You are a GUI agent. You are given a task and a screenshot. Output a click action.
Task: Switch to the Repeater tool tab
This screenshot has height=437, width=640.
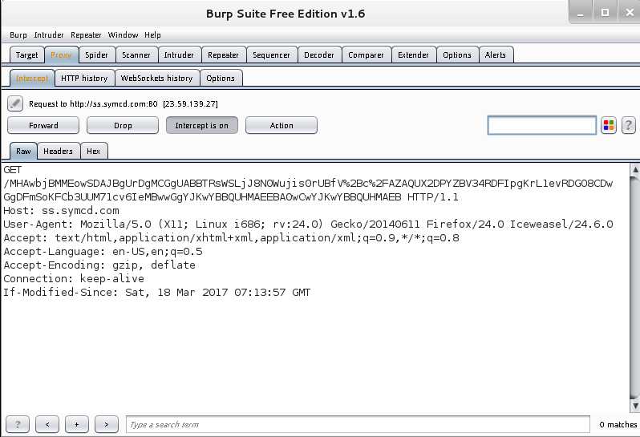223,55
